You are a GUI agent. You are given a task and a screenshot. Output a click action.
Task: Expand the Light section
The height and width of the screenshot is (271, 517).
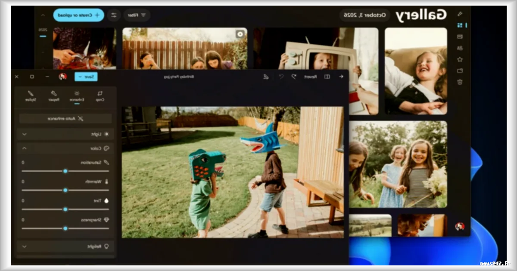65,134
